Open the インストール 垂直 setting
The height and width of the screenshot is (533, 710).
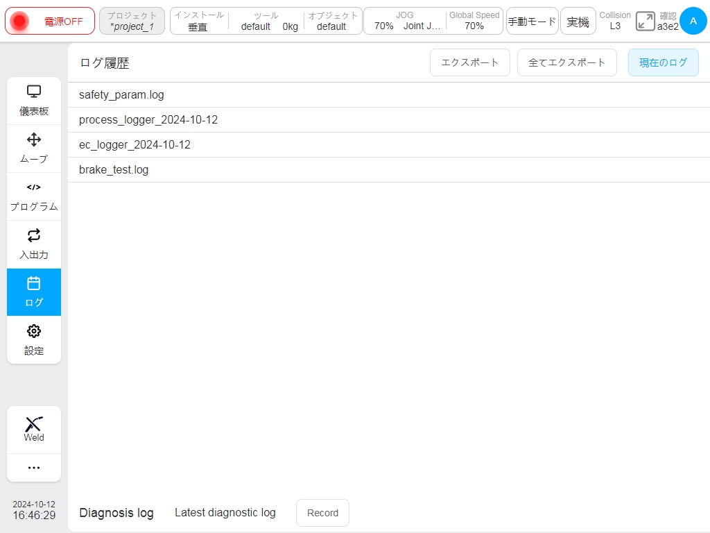(x=199, y=21)
